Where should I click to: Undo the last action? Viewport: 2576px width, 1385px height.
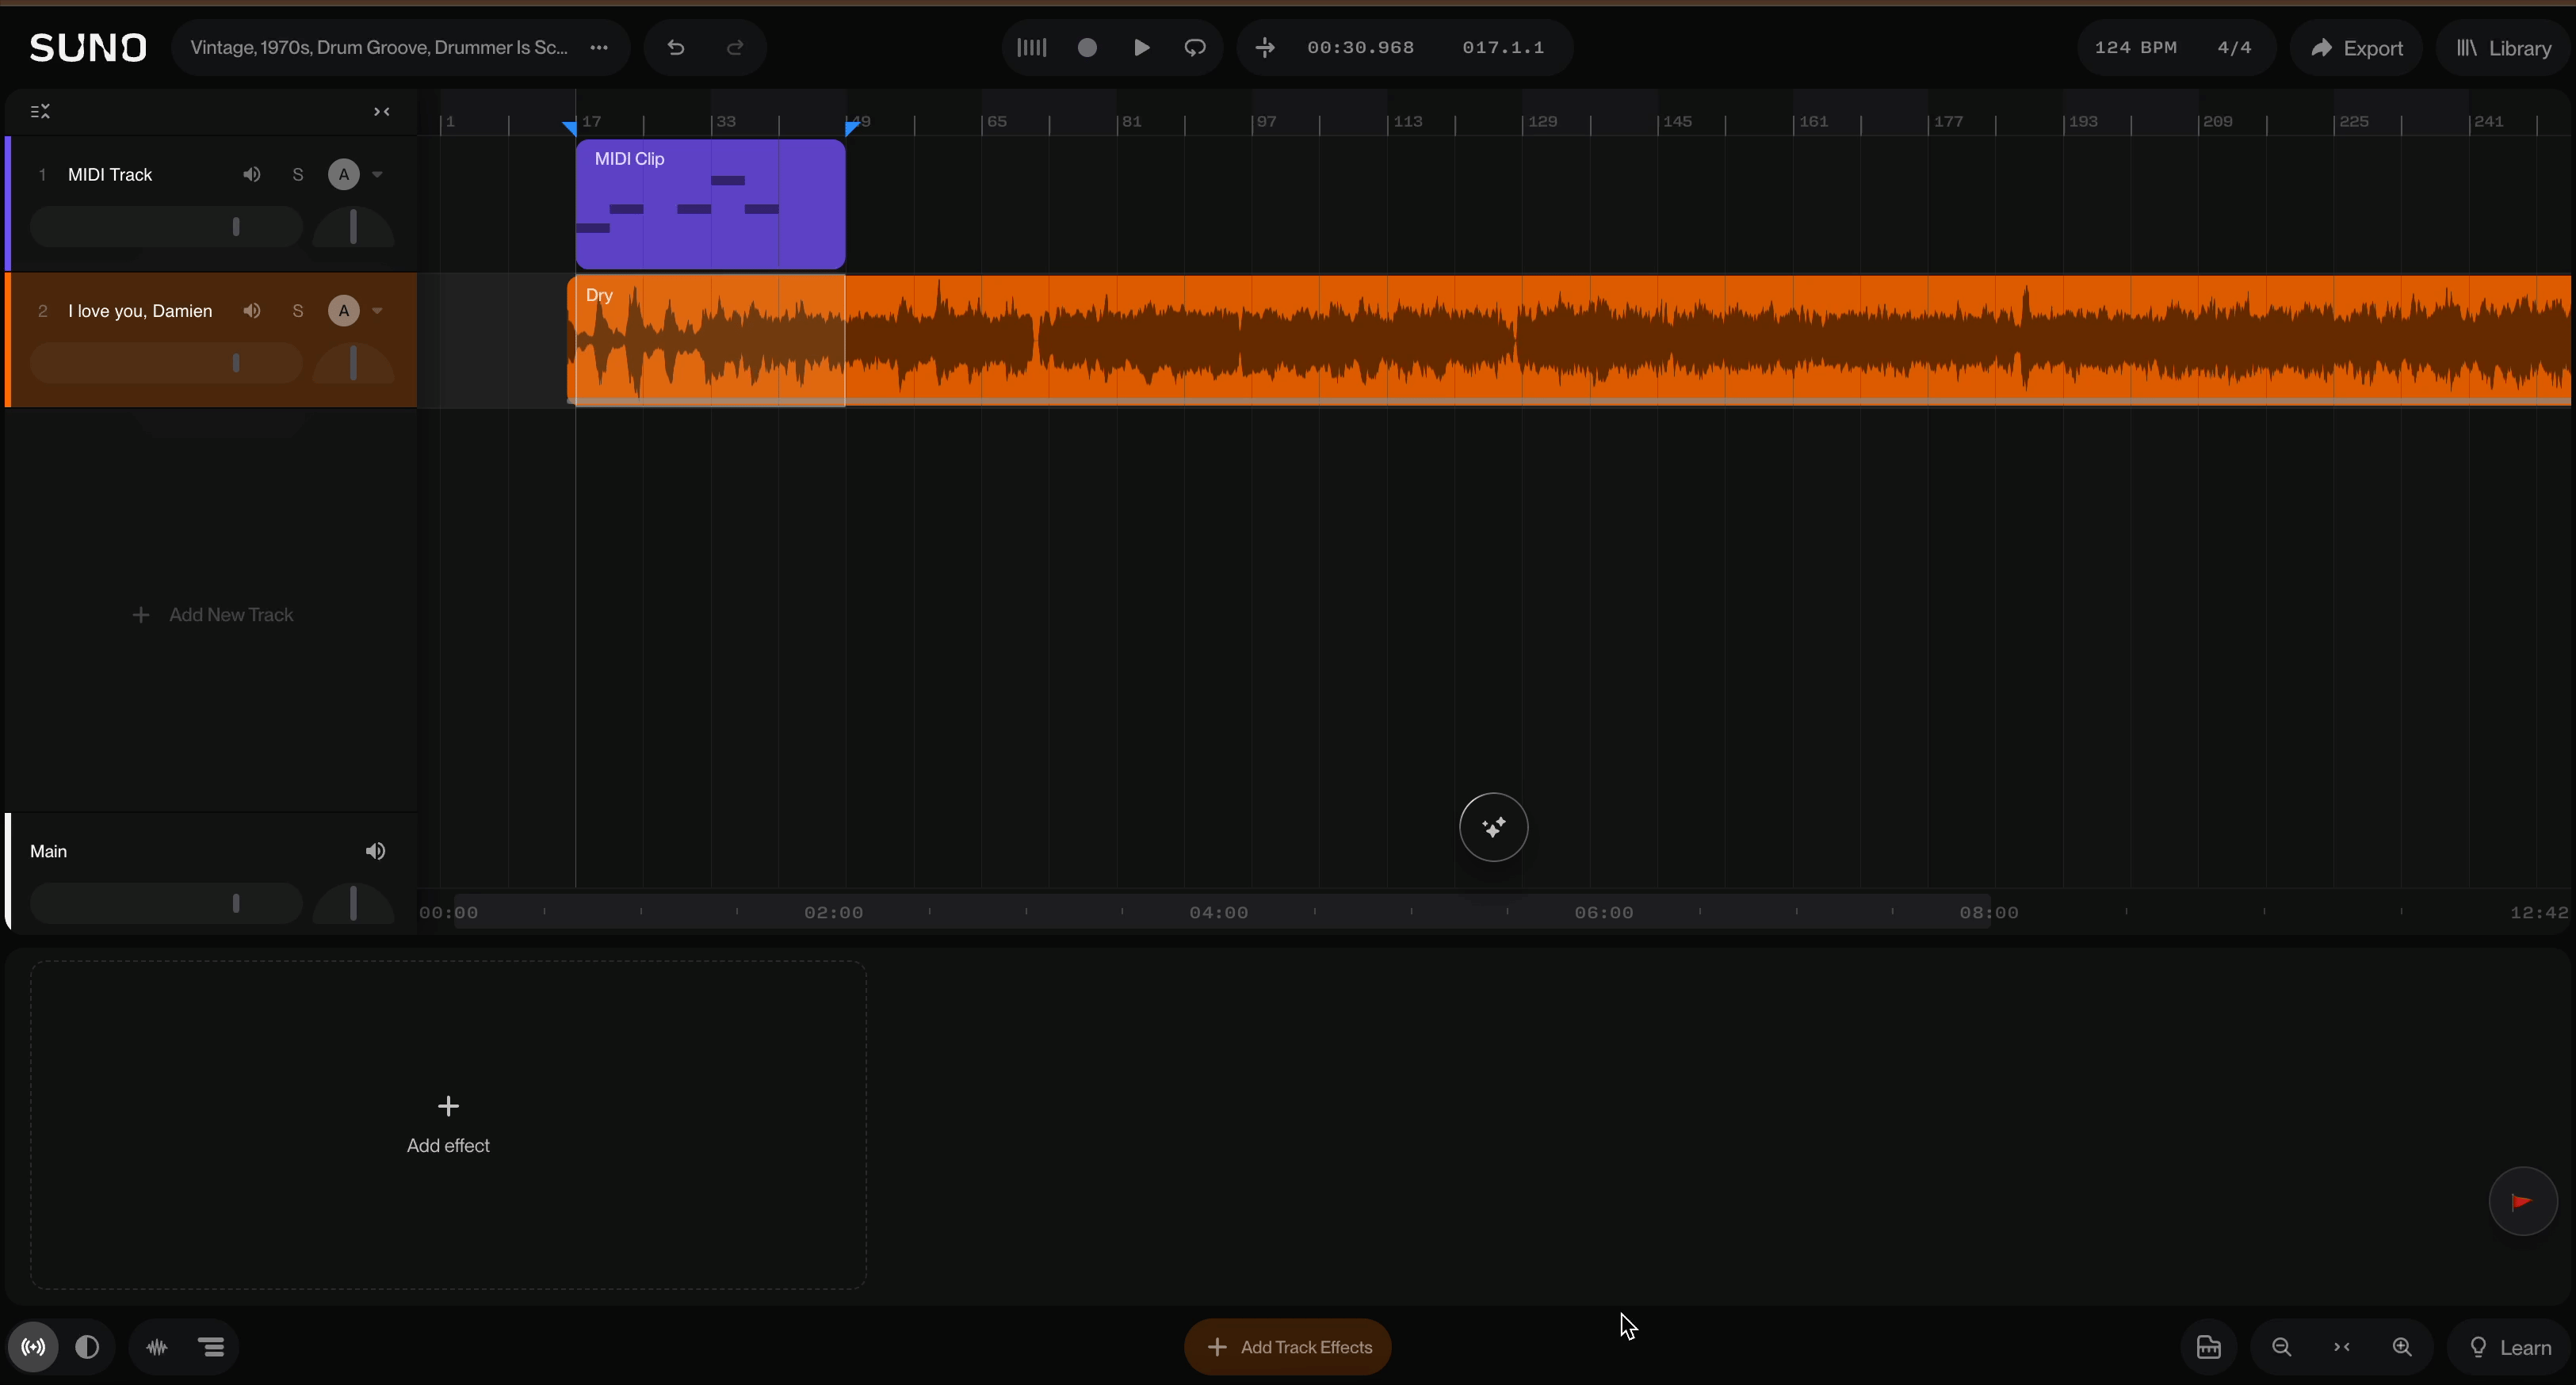point(676,47)
